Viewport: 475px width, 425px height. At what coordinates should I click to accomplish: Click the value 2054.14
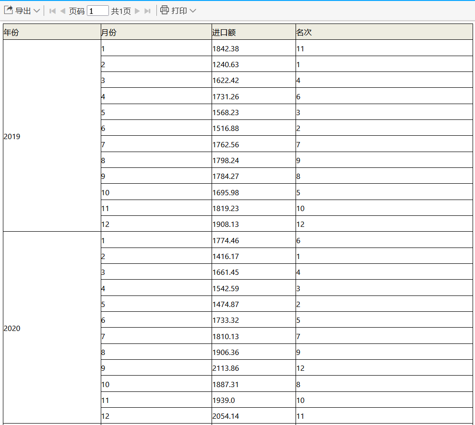pos(226,416)
